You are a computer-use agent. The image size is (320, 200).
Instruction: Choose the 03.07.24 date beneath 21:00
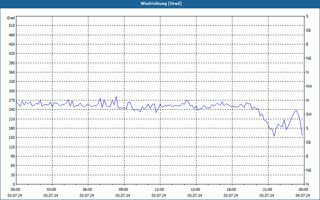tap(267, 196)
